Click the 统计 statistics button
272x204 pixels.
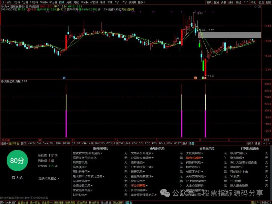231,2
